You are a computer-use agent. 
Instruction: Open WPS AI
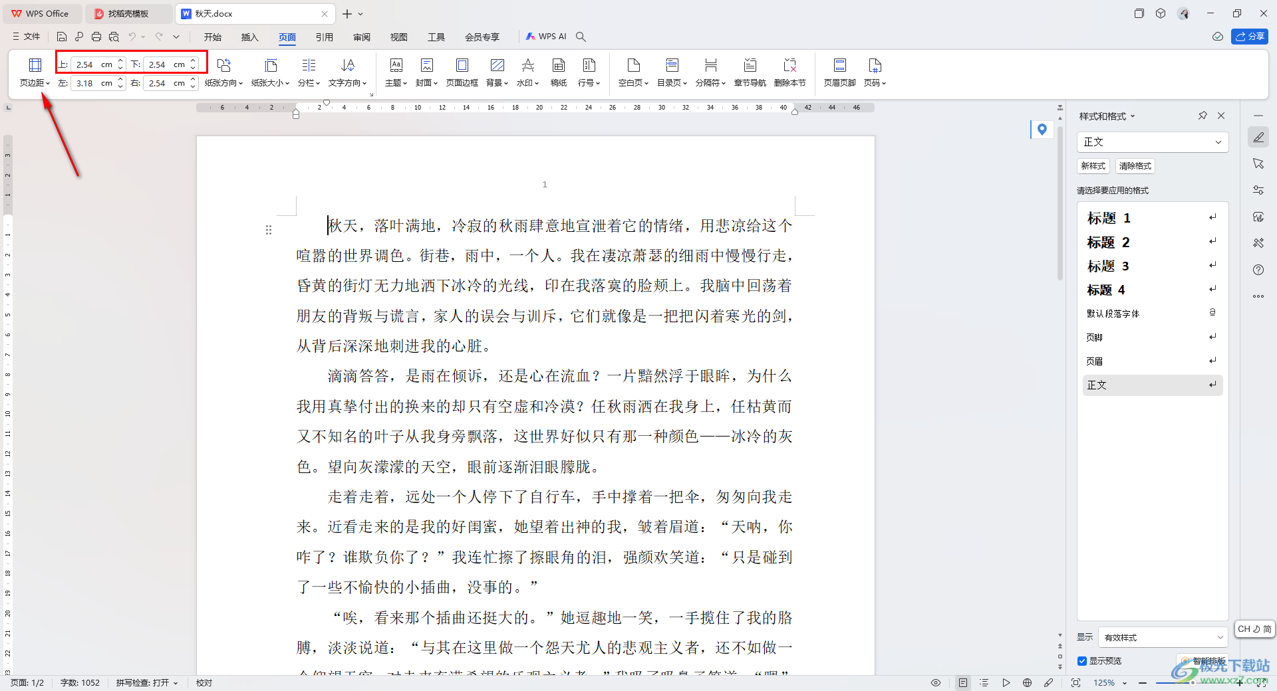(x=546, y=37)
